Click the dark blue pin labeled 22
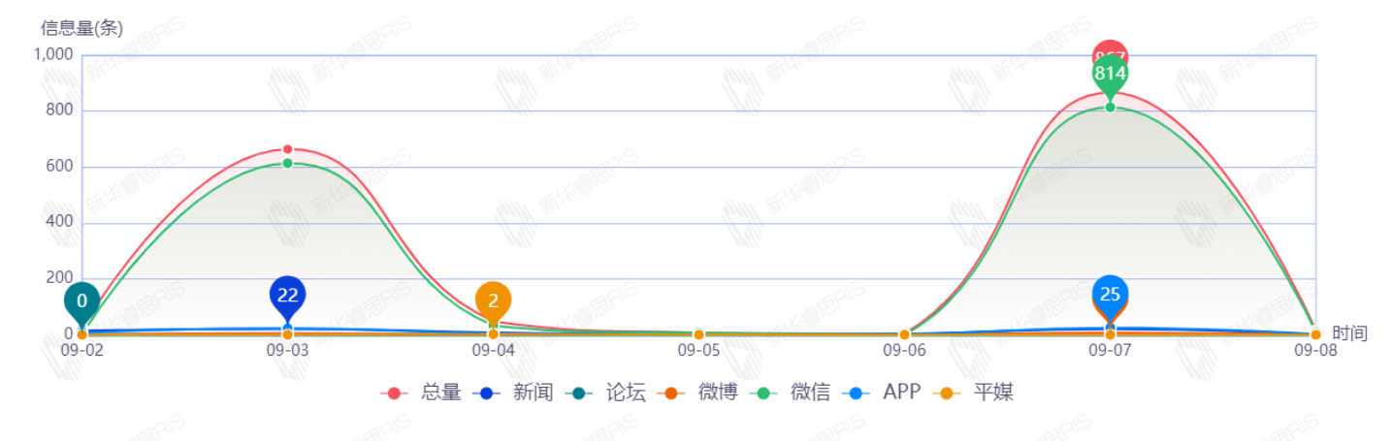 coord(287,295)
